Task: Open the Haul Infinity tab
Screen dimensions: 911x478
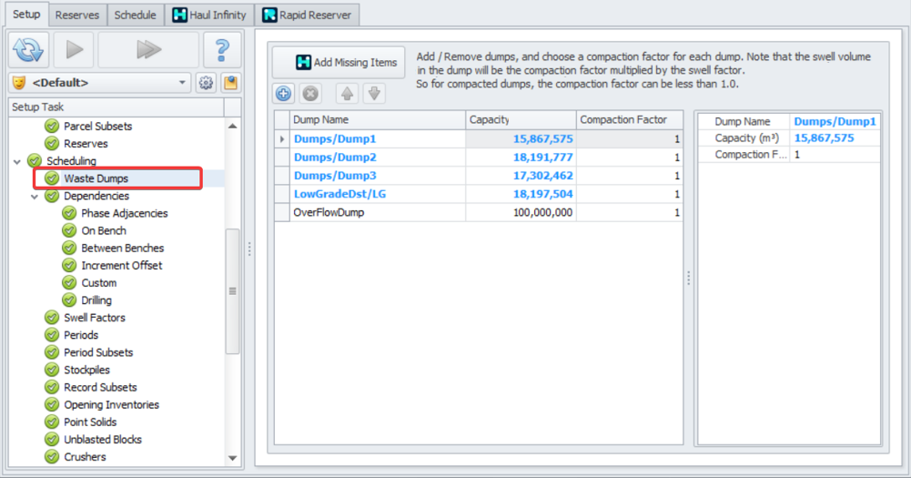Action: pyautogui.click(x=209, y=15)
